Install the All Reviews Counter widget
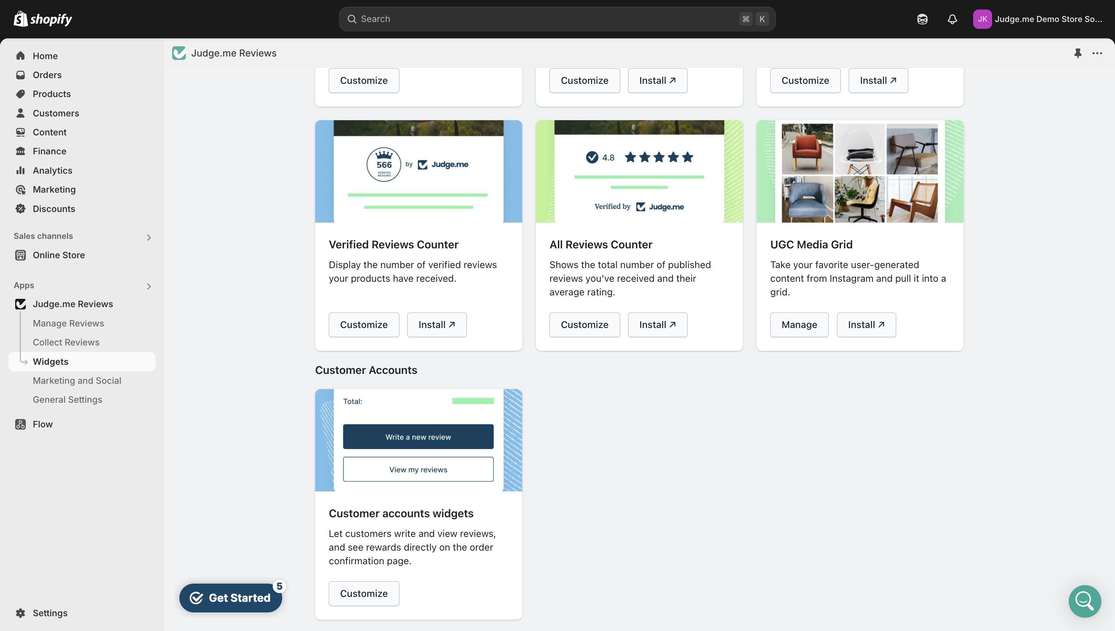 (657, 325)
